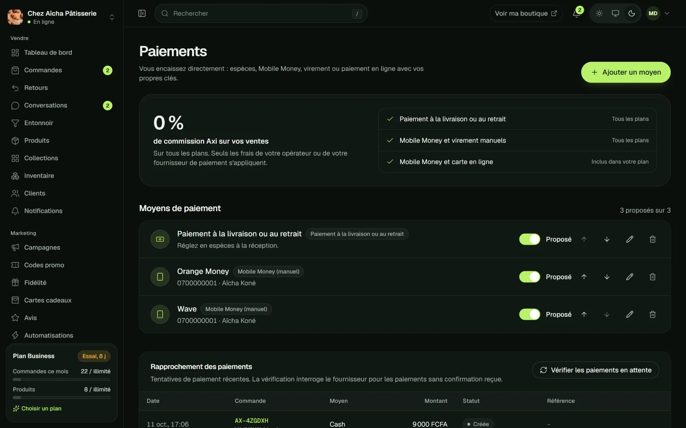The image size is (686, 428).
Task: Click the Essai, 8 j badge
Action: 94,356
